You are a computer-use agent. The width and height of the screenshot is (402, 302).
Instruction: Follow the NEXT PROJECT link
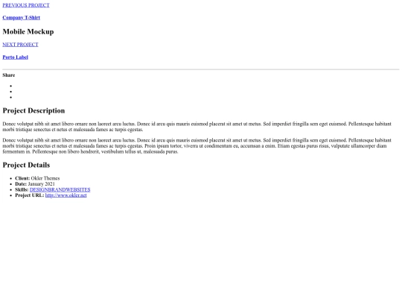20,45
